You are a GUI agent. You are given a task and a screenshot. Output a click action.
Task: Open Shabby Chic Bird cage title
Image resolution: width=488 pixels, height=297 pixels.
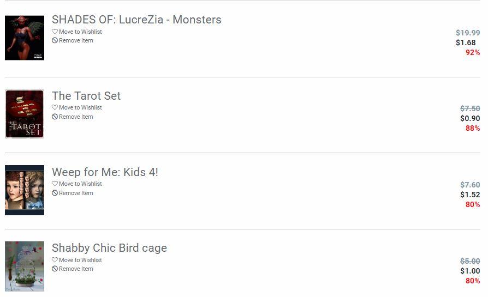pos(109,248)
